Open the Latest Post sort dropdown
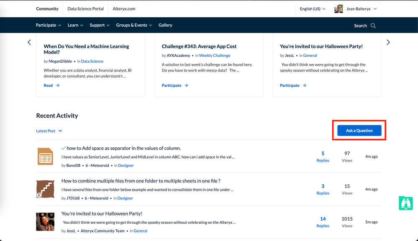The width and height of the screenshot is (418, 241). 49,131
